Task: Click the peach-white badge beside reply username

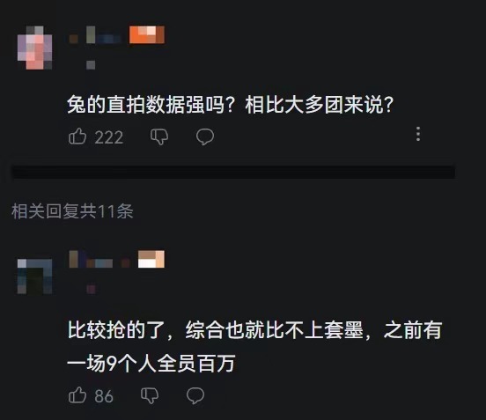Action: (151, 259)
